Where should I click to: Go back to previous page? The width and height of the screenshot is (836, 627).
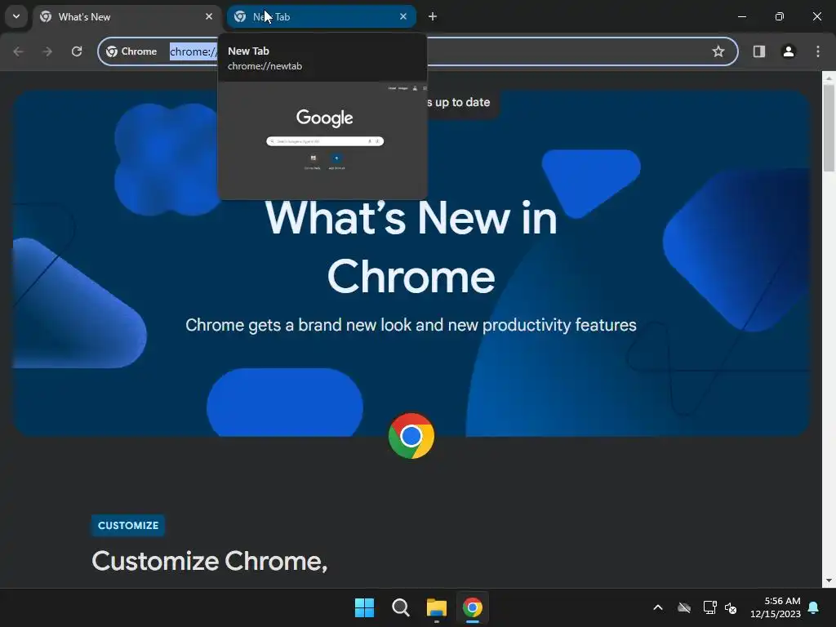[x=18, y=51]
